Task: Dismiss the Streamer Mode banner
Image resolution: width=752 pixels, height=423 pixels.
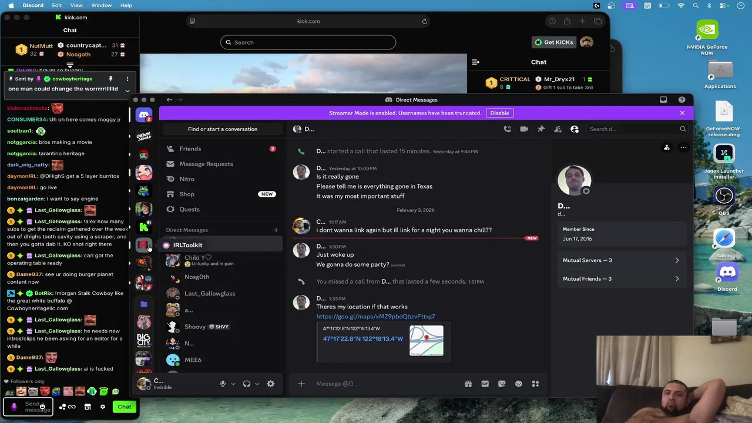Action: tap(682, 113)
